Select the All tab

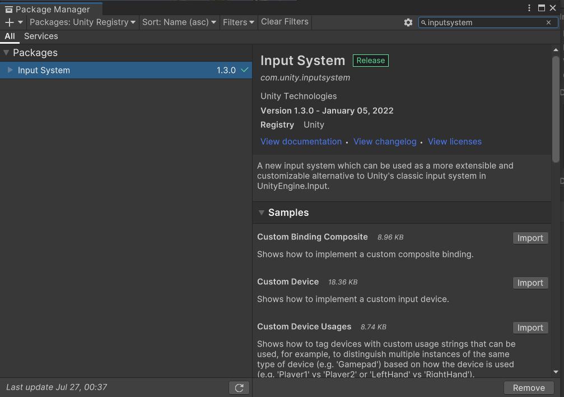coord(10,36)
